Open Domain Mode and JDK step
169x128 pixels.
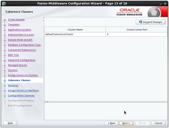click(x=20, y=40)
